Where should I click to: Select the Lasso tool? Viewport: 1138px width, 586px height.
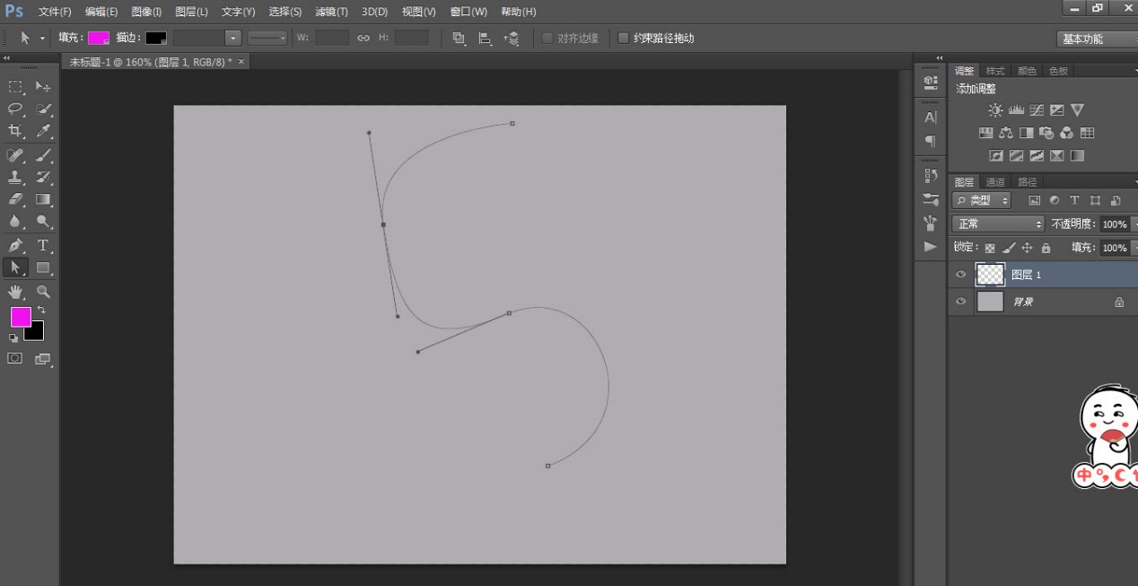click(x=15, y=109)
